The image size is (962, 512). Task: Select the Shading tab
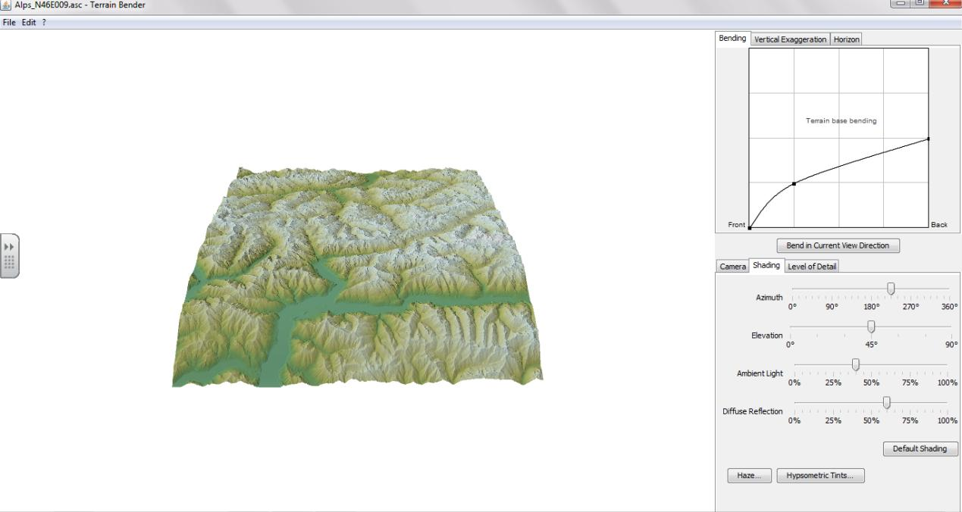[766, 265]
